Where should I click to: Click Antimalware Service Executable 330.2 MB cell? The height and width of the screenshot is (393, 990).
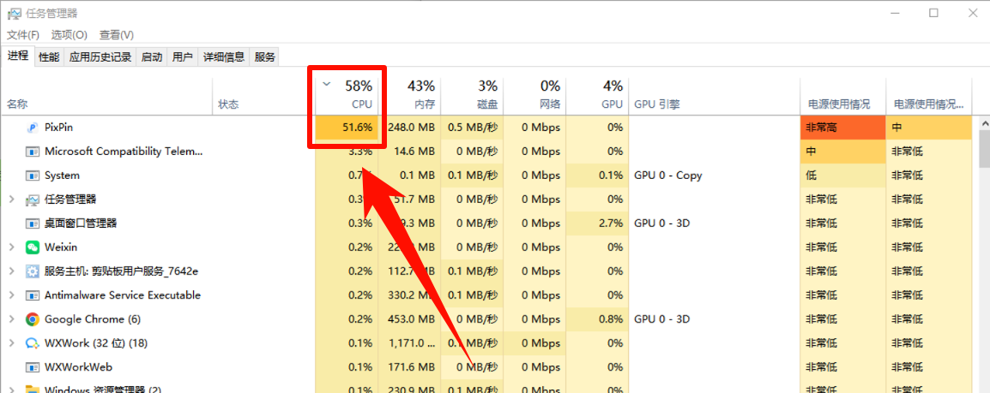409,295
